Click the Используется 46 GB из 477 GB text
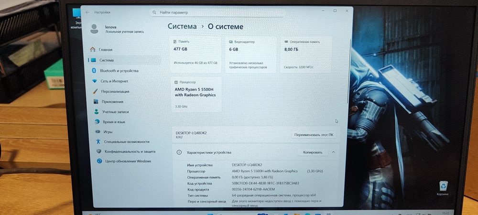 196,63
